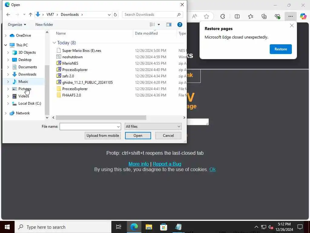The image size is (310, 233).
Task: Expand OneDrive in navigation tree
Action: [x=6, y=35]
